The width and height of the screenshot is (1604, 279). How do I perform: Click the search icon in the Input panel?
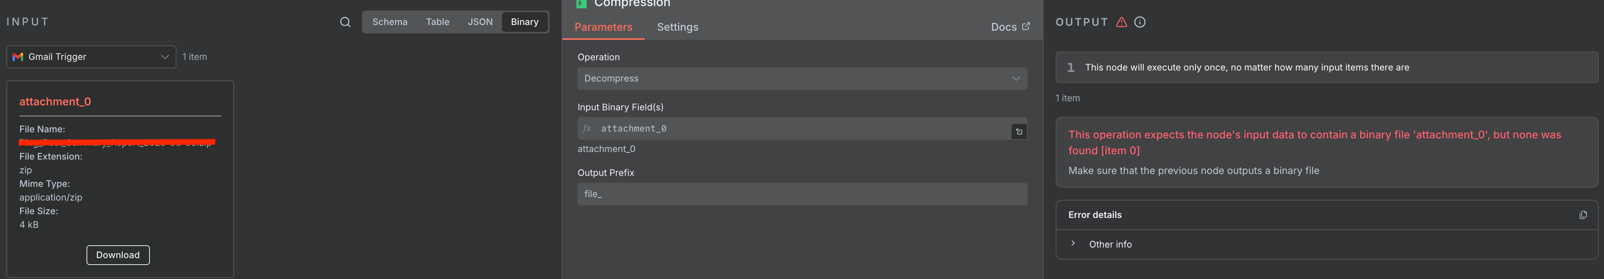(345, 22)
